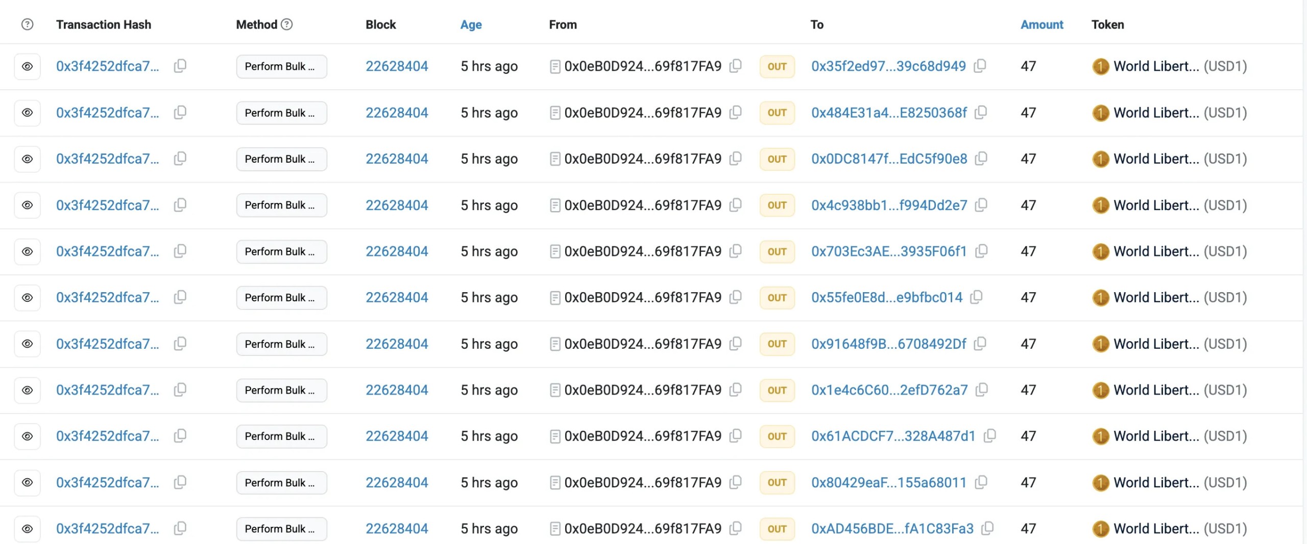Toggle the eye preview on the last transaction row
Viewport: 1307px width, 544px height.
pyautogui.click(x=27, y=529)
